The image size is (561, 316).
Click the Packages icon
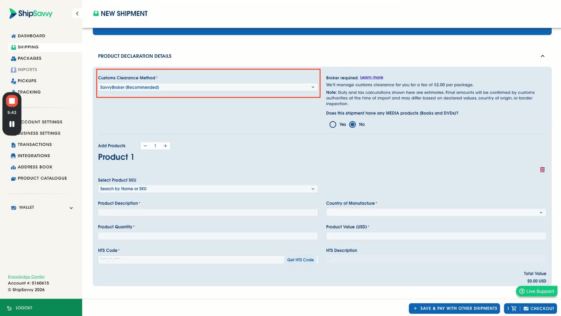(x=13, y=58)
